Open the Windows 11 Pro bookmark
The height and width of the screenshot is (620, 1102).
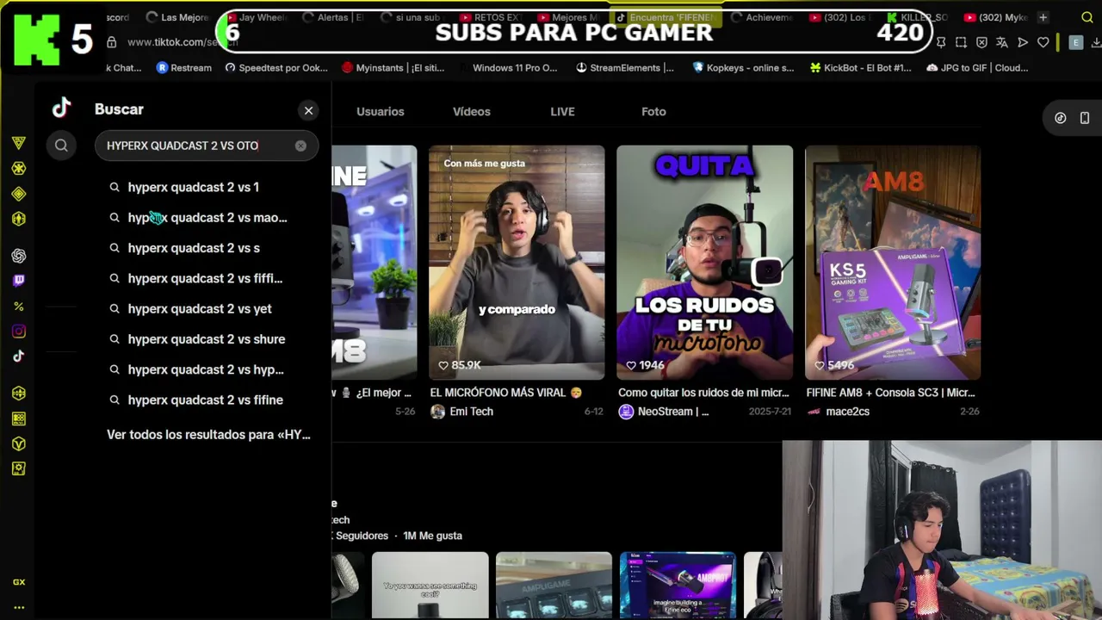[x=508, y=68]
